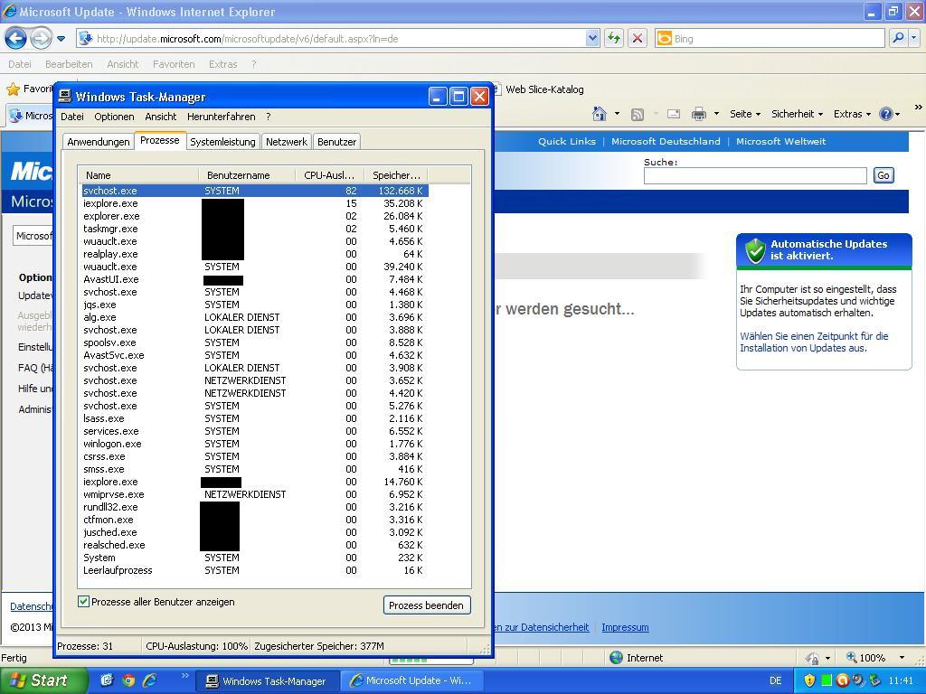Open the Home button dropdown arrow
This screenshot has height=694, width=926.
click(x=617, y=114)
